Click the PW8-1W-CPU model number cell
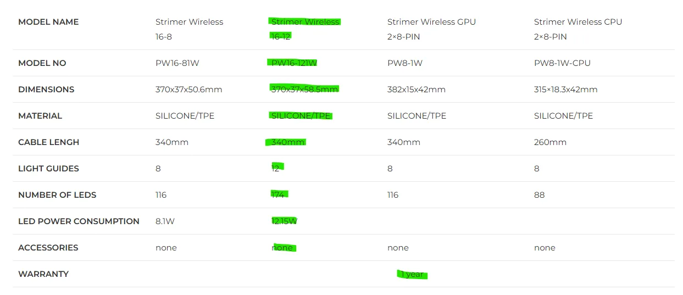The image size is (683, 295). [x=562, y=63]
